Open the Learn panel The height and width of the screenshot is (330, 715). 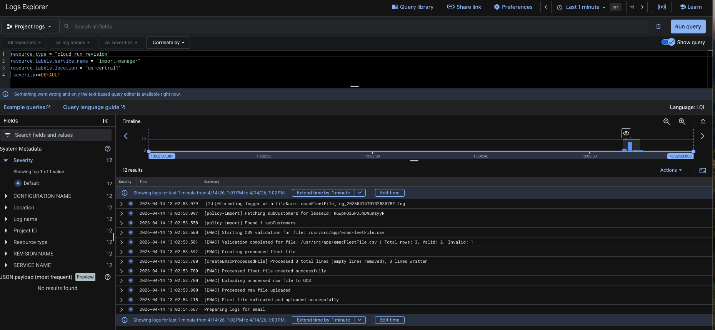pyautogui.click(x=691, y=7)
